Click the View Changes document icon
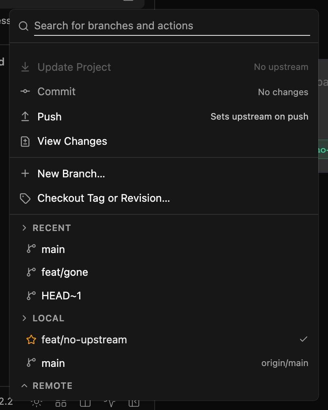 point(25,142)
